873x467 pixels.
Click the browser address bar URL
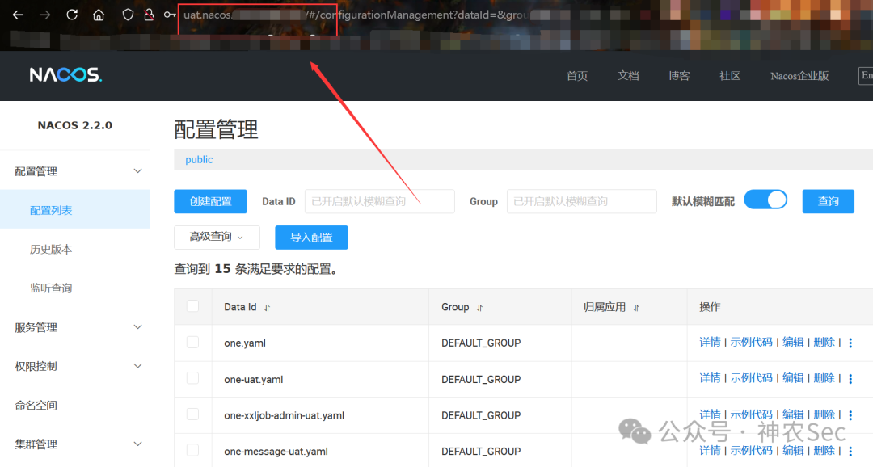point(356,15)
